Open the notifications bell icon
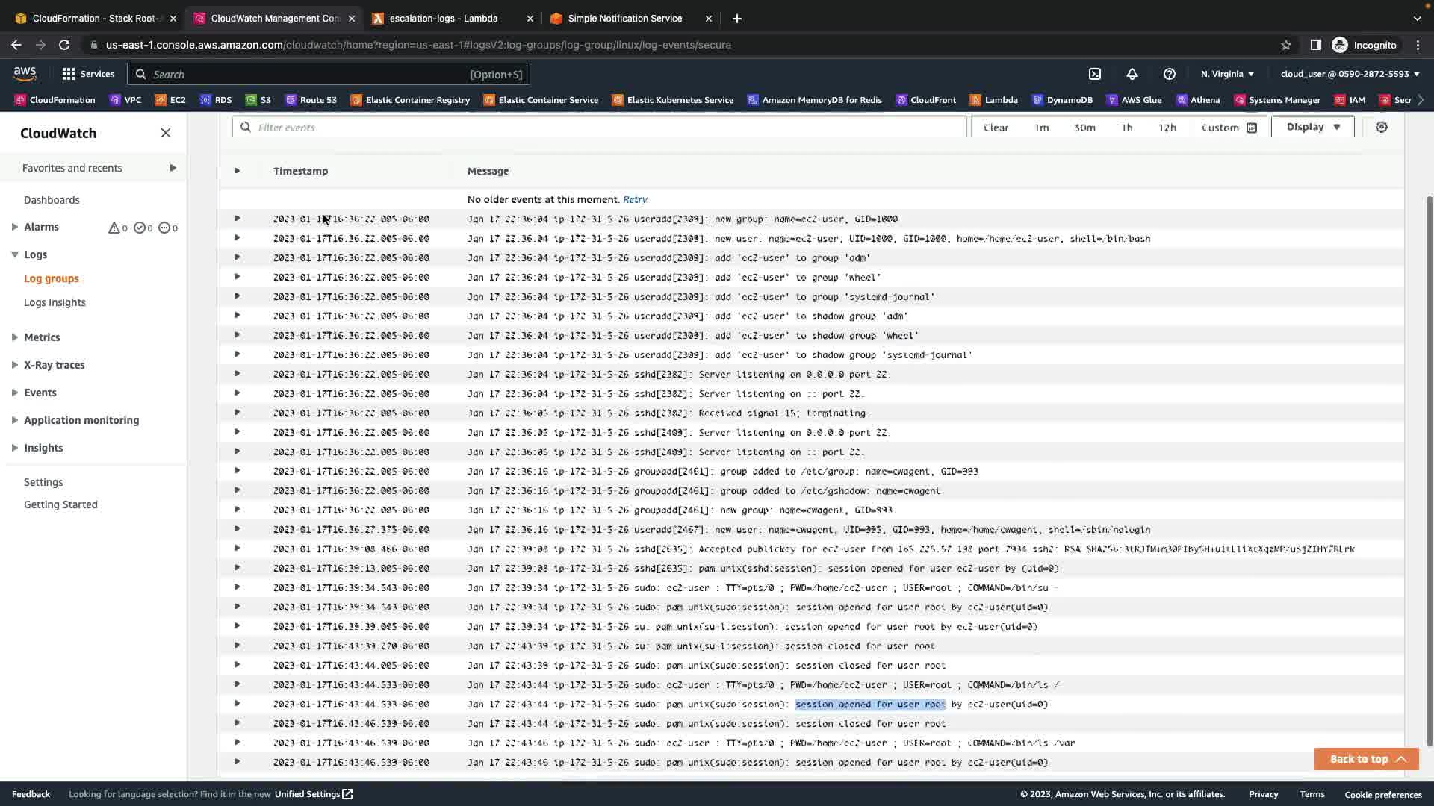1434x806 pixels. point(1132,74)
